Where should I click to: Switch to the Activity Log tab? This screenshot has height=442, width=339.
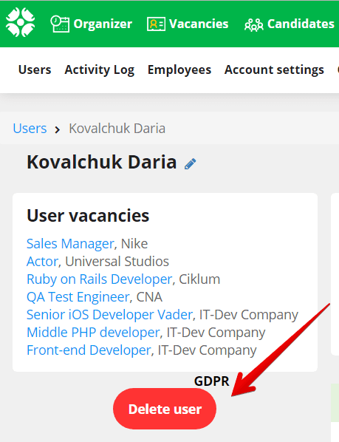pos(100,70)
